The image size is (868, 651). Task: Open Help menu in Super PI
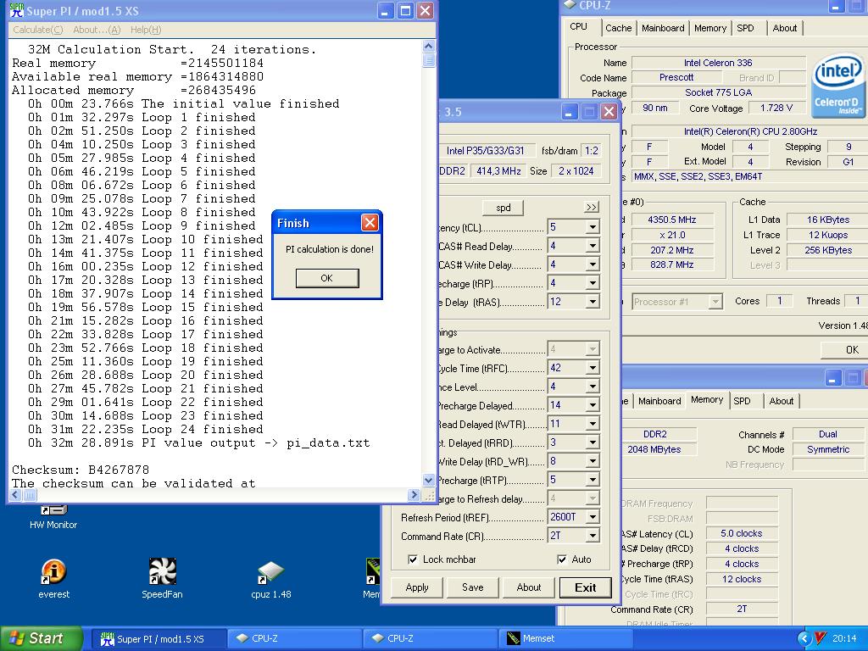(146, 30)
